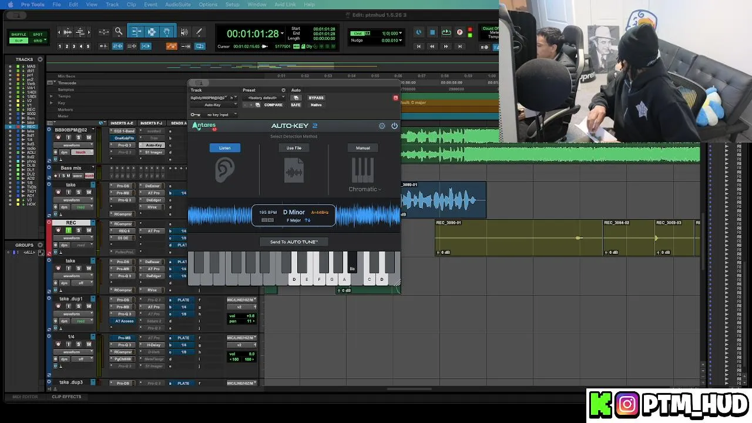Select the Listen detection method

[225, 148]
